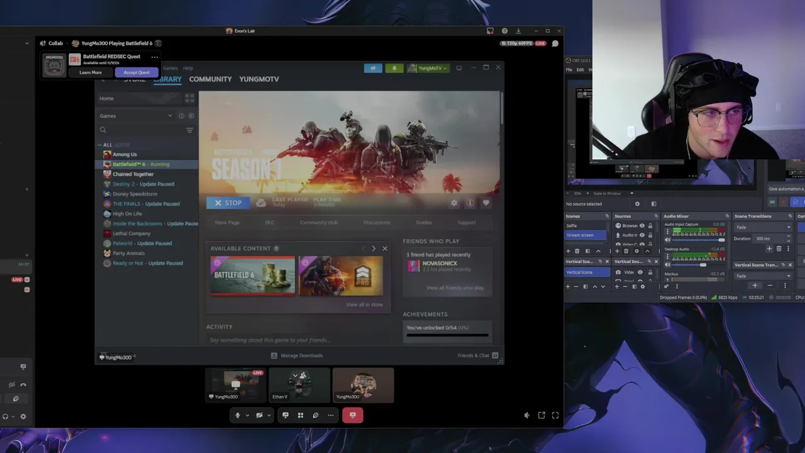Select Among Us in the Steam library
805x453 pixels.
[125, 154]
